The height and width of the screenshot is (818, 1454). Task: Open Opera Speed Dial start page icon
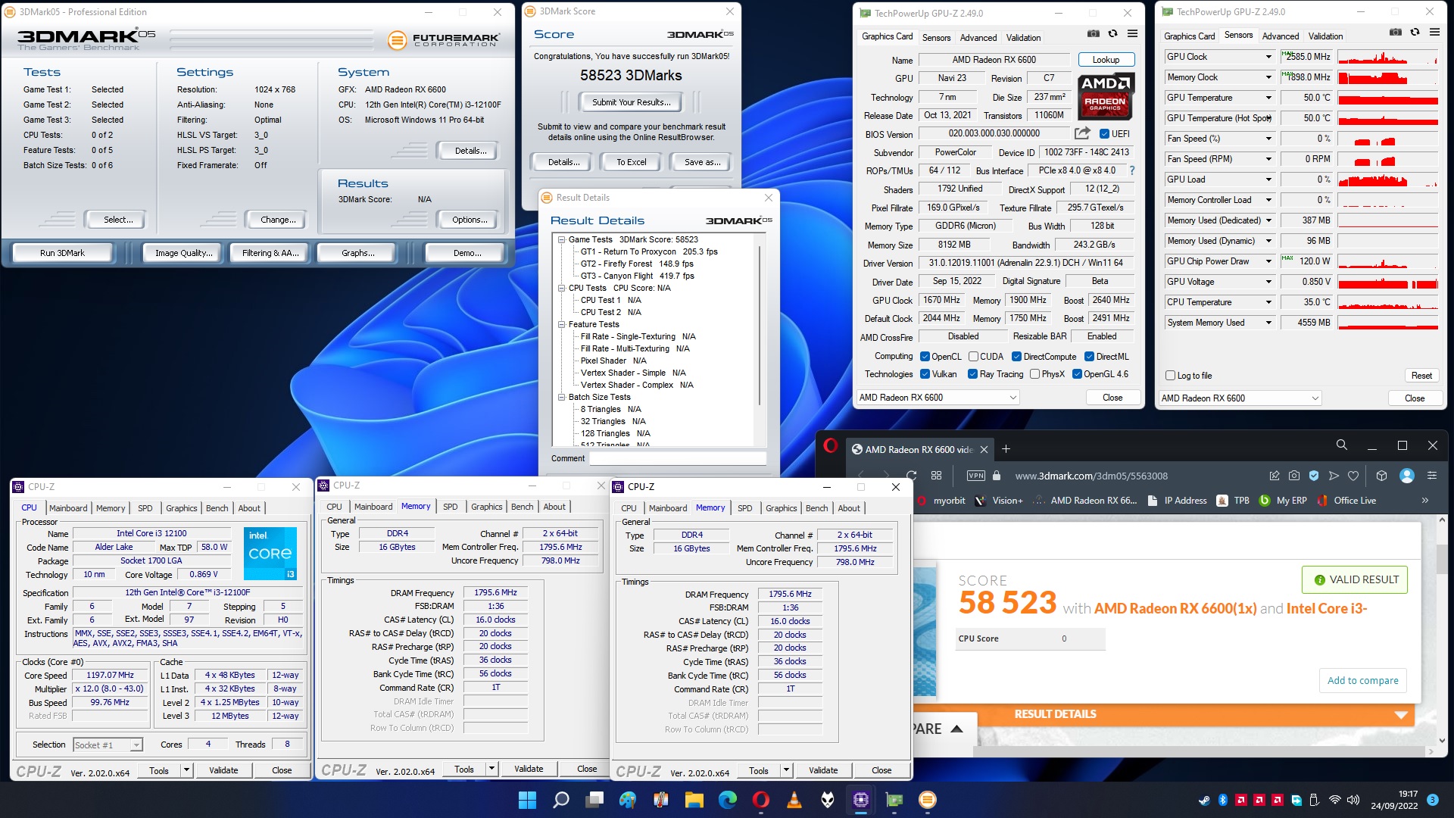(x=936, y=476)
